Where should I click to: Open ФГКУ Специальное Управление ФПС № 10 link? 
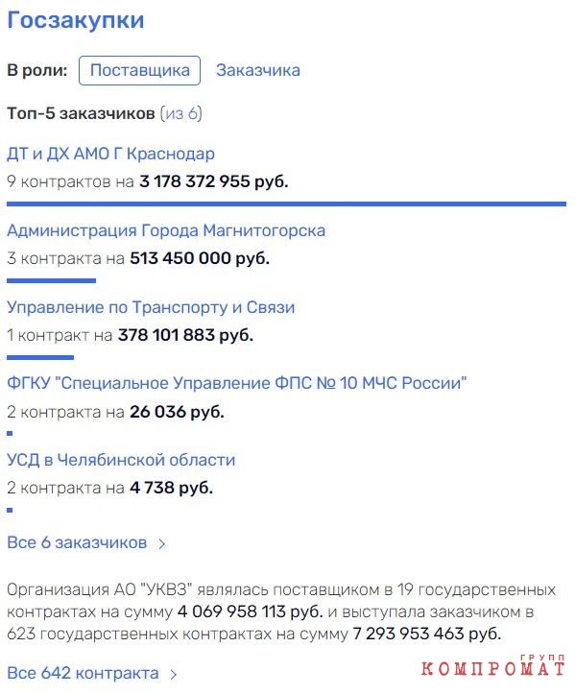click(237, 383)
